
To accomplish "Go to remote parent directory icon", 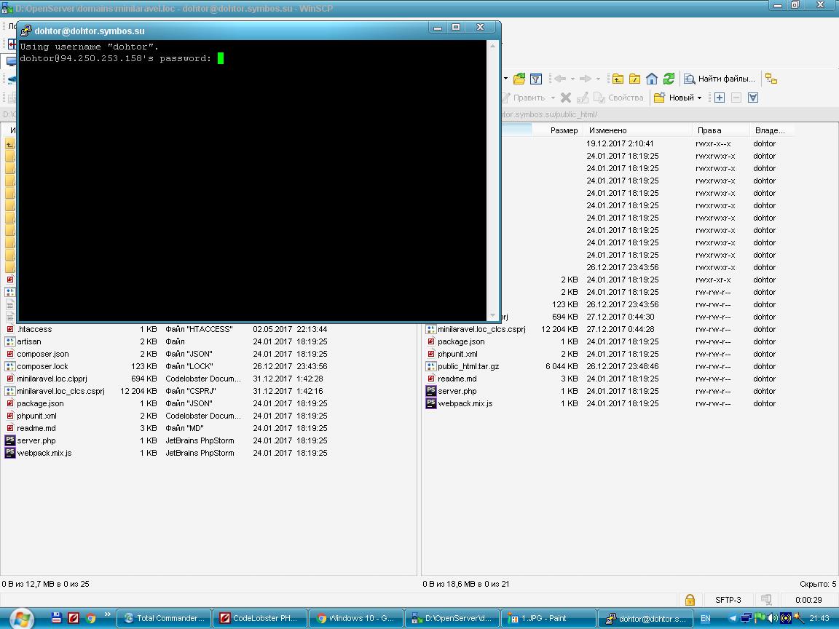I will coord(618,79).
